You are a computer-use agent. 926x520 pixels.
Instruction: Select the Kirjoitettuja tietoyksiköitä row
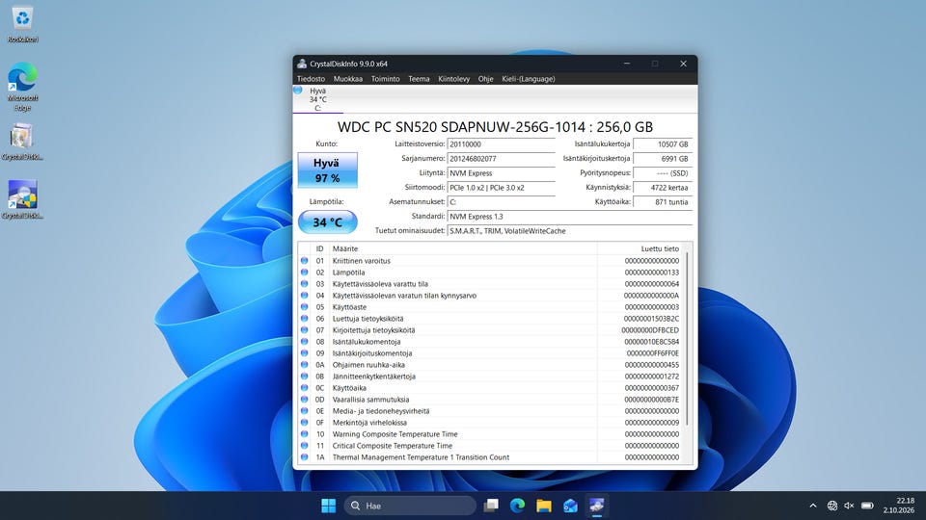[x=491, y=330]
